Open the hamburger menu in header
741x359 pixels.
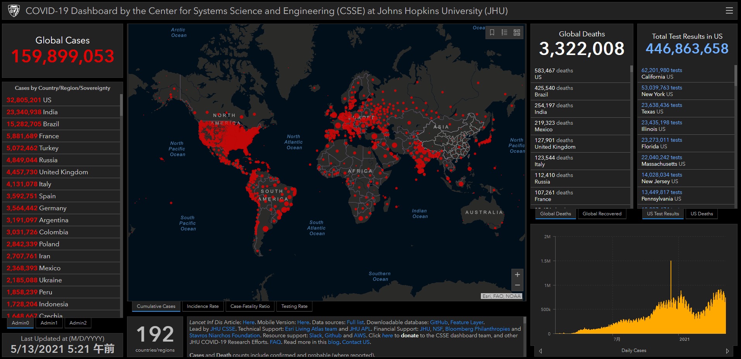click(x=729, y=11)
